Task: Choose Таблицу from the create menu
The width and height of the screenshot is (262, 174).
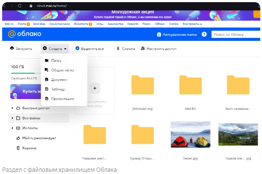Action: 64,89
